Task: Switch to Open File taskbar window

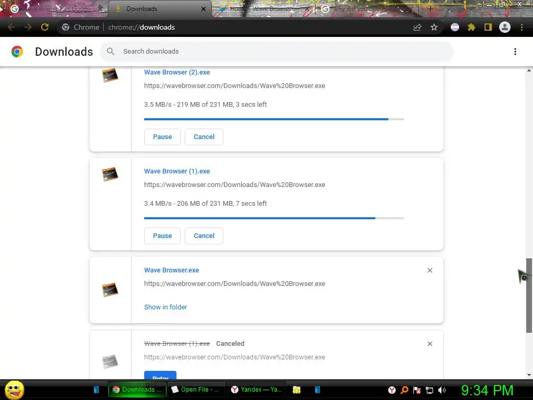Action: [x=196, y=390]
